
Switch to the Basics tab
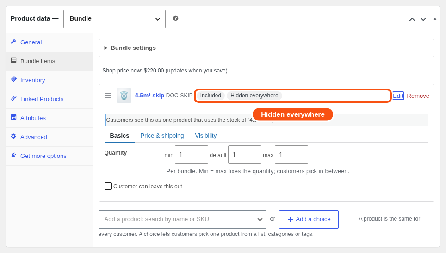(119, 136)
